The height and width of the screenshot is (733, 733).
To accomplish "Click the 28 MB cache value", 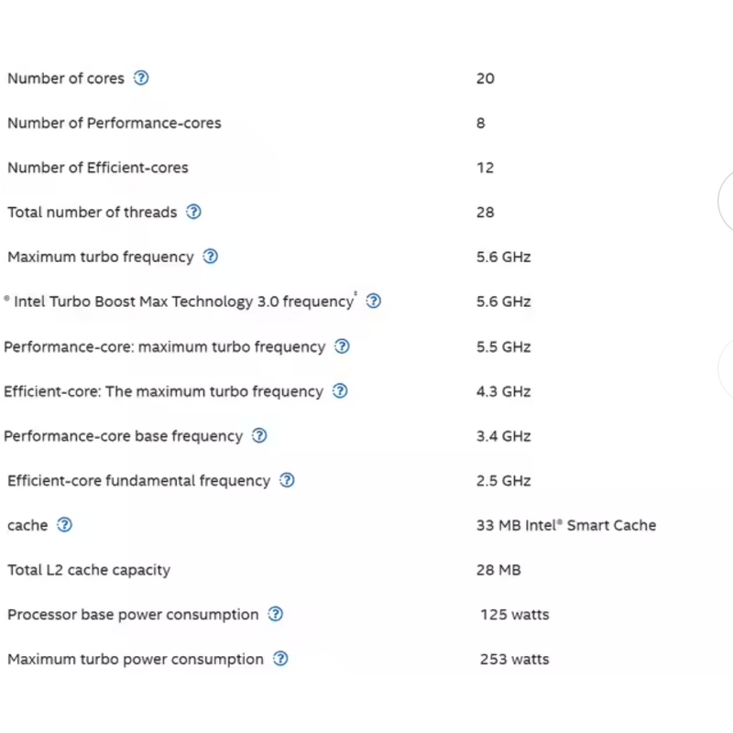I will coord(498,570).
